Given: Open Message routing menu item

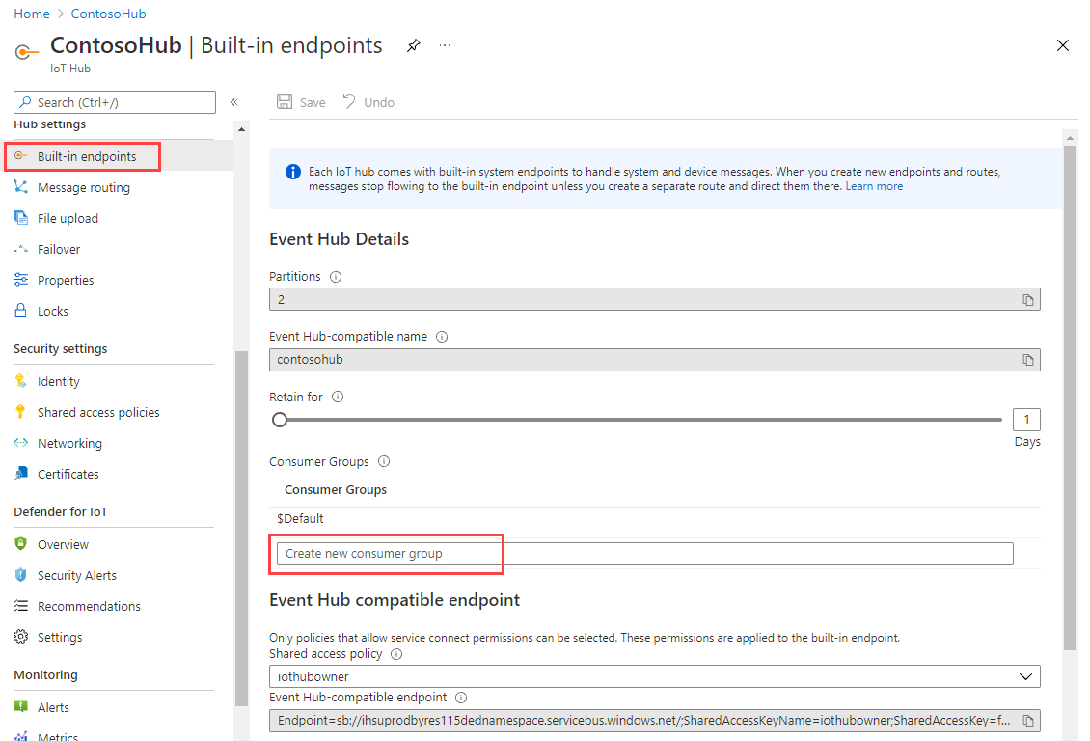Looking at the screenshot, I should coord(83,188).
